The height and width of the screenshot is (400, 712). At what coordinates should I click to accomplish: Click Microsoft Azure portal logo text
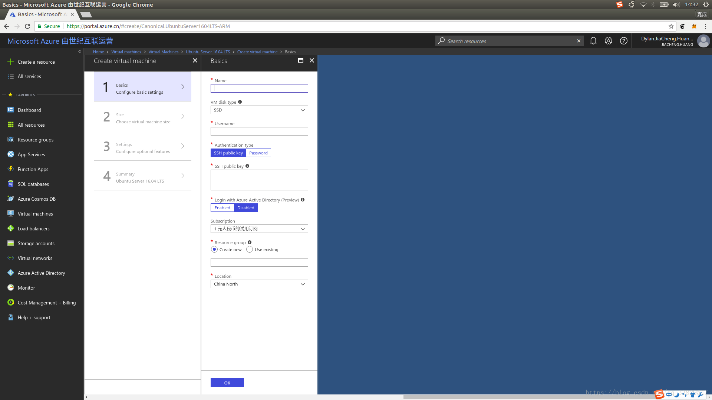point(60,41)
